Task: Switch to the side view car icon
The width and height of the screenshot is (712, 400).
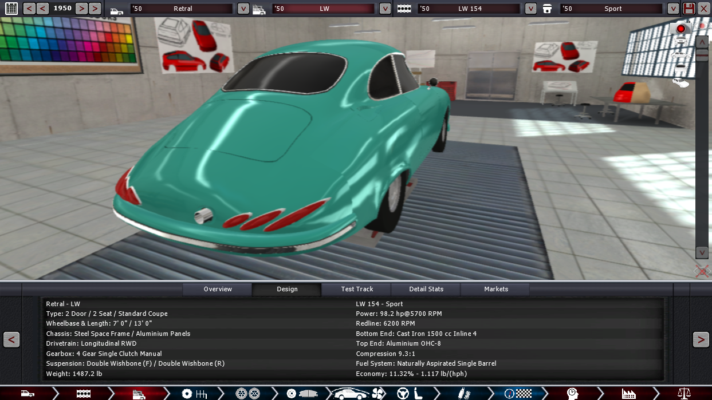Action: coord(680,56)
